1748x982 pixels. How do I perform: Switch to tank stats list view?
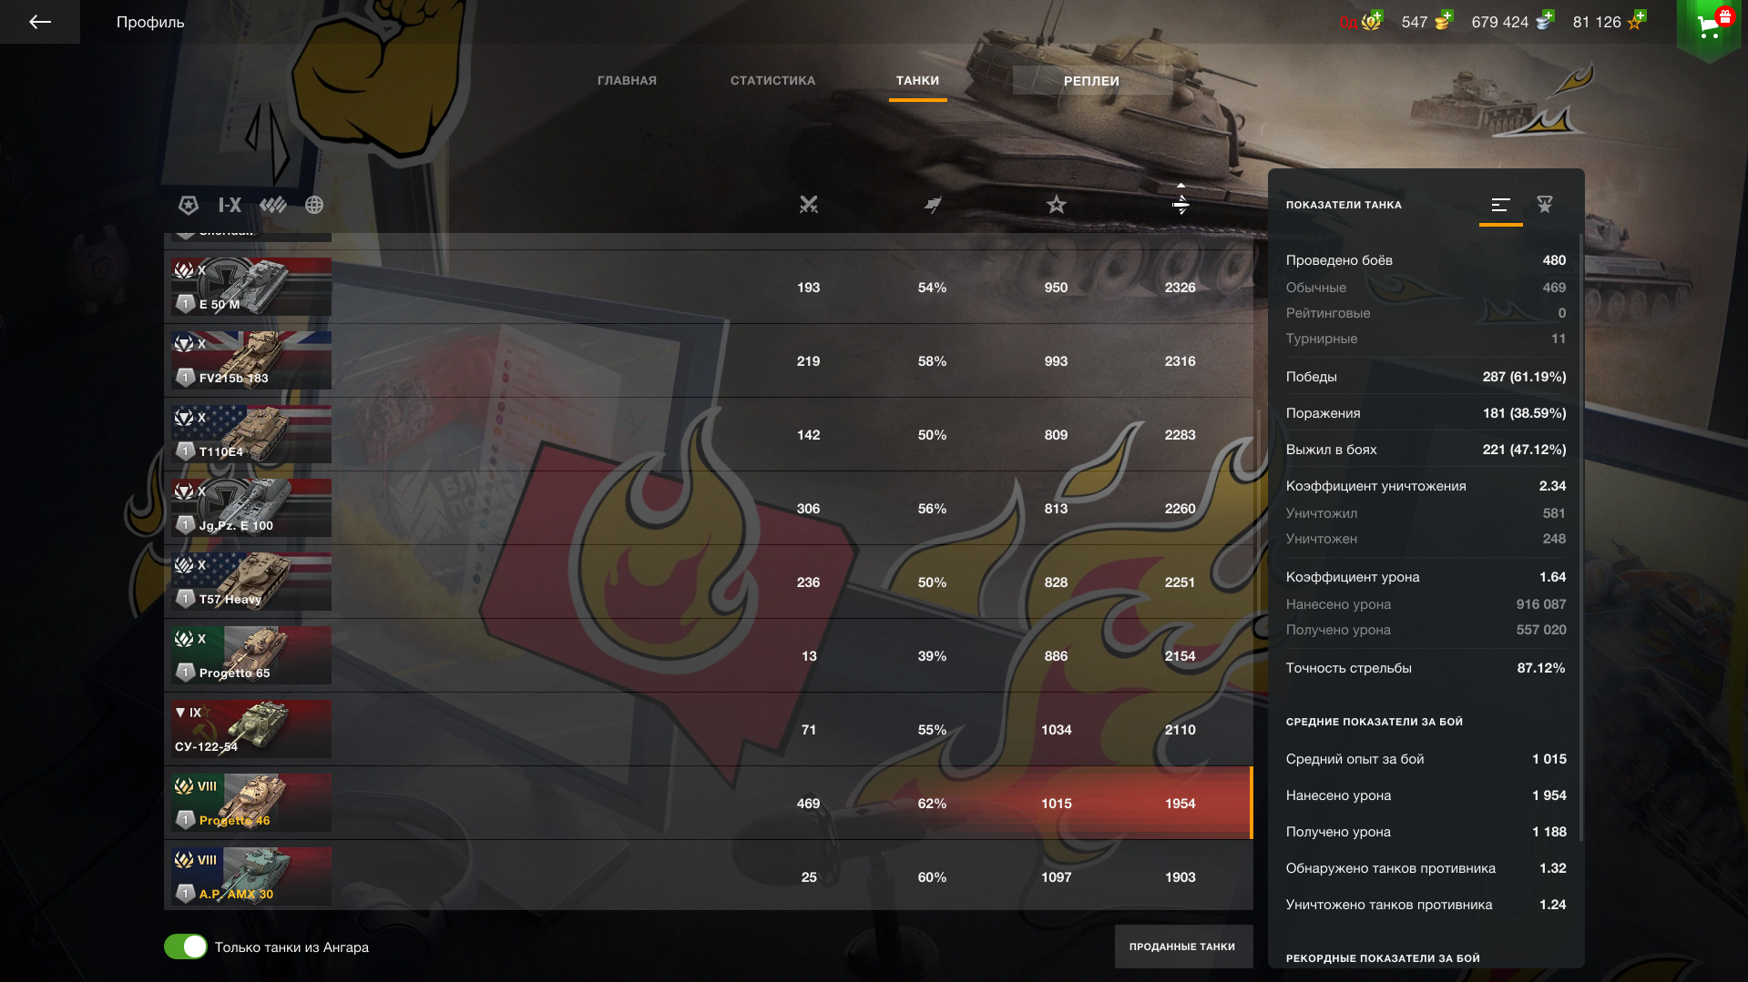[x=1500, y=205]
